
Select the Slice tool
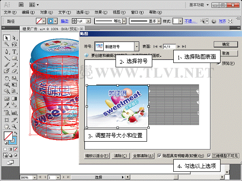[x=14, y=120]
